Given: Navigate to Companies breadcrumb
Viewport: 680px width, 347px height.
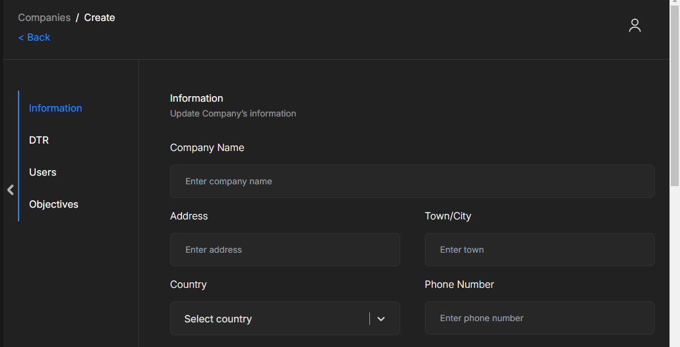Looking at the screenshot, I should click(x=44, y=18).
